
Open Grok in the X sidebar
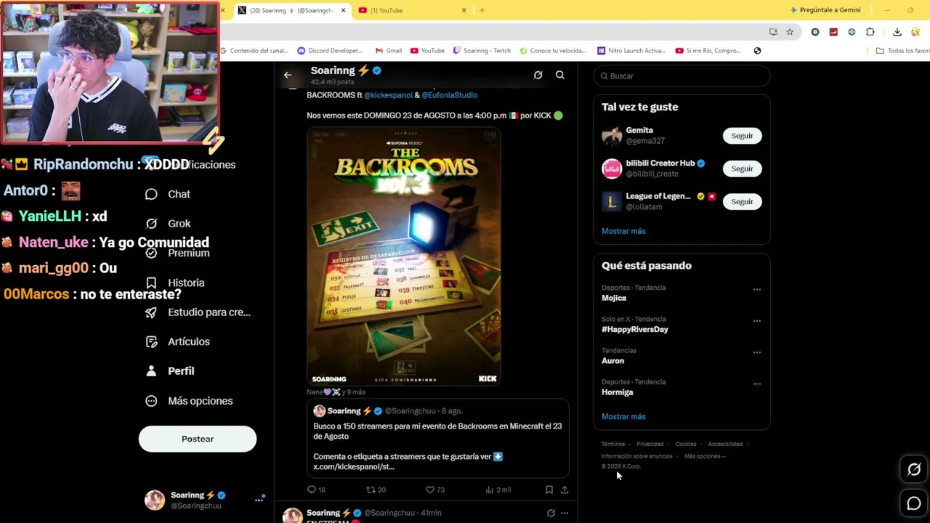(x=168, y=224)
